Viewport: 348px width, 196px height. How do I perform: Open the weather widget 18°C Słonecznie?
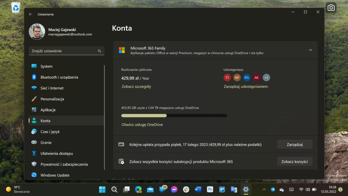click(18, 190)
